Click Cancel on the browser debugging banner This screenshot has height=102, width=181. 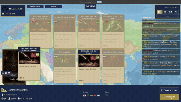[x=99, y=2]
